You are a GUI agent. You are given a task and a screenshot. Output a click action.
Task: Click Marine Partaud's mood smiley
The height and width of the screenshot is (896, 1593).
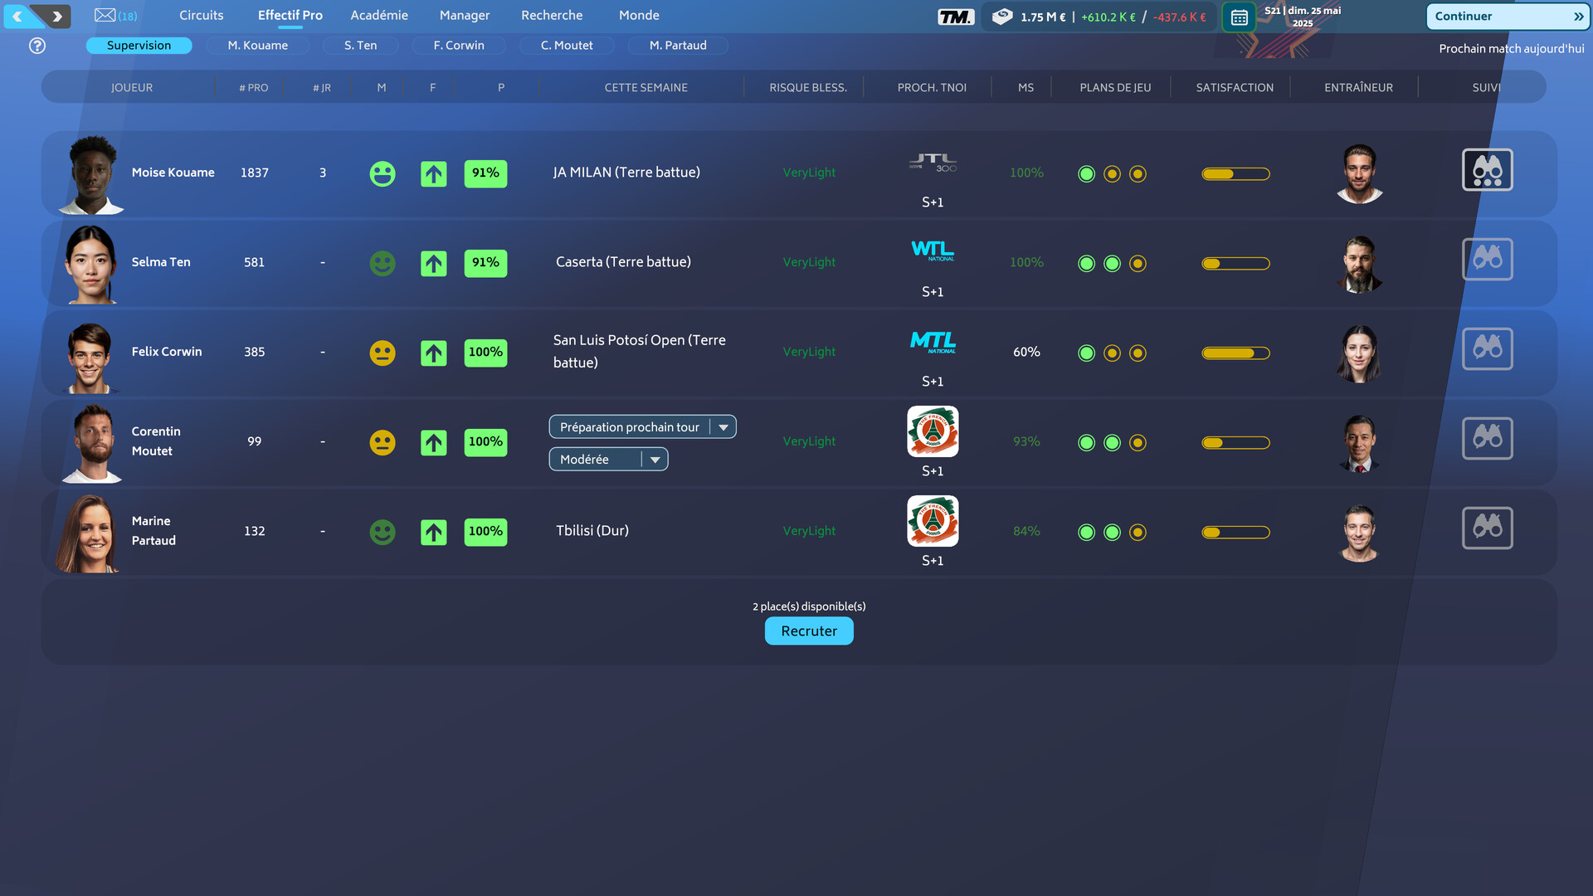[382, 533]
